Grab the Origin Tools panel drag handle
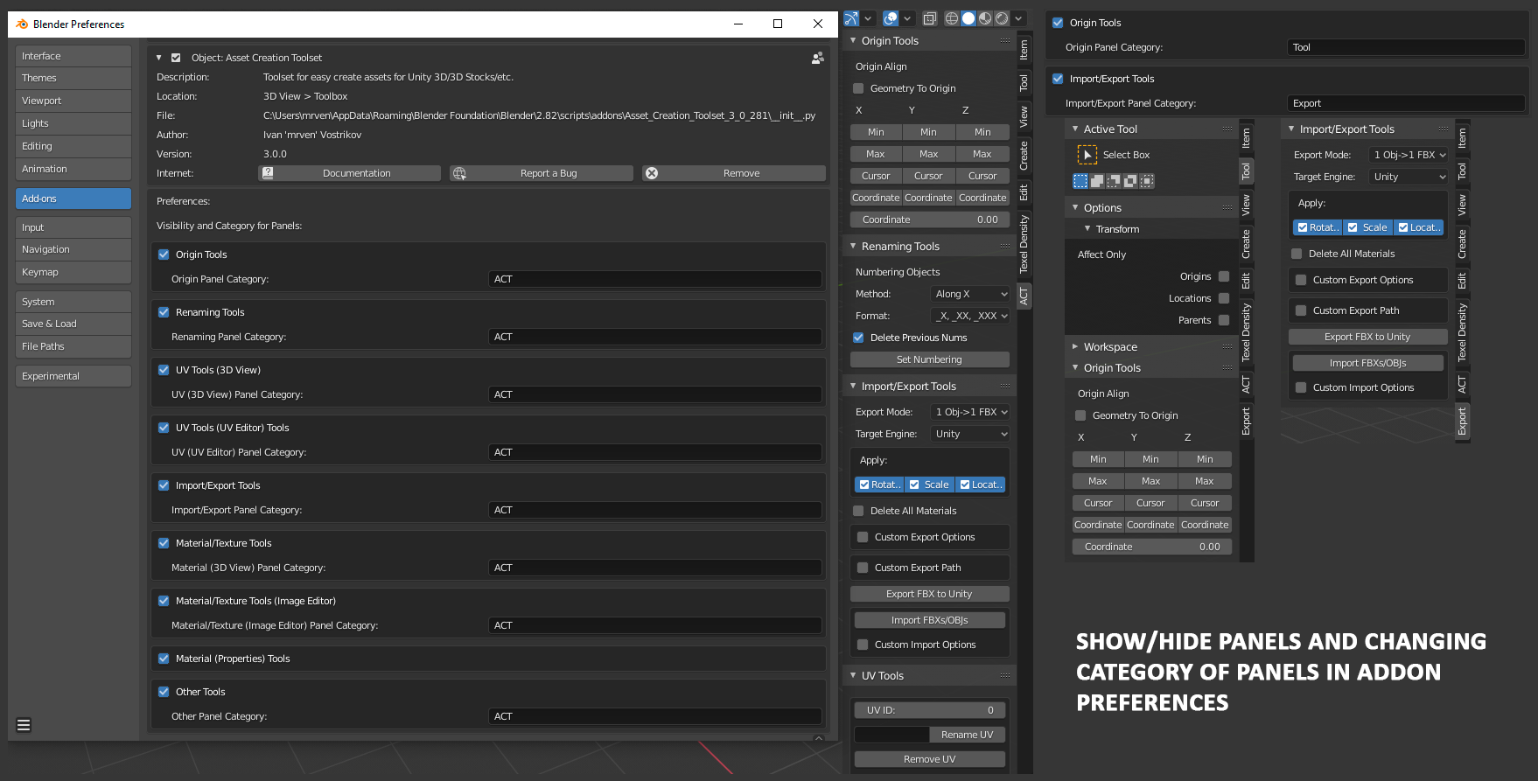The image size is (1538, 781). (x=1005, y=41)
